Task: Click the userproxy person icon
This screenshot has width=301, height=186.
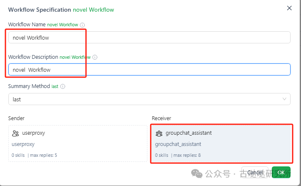Action: (x=16, y=133)
